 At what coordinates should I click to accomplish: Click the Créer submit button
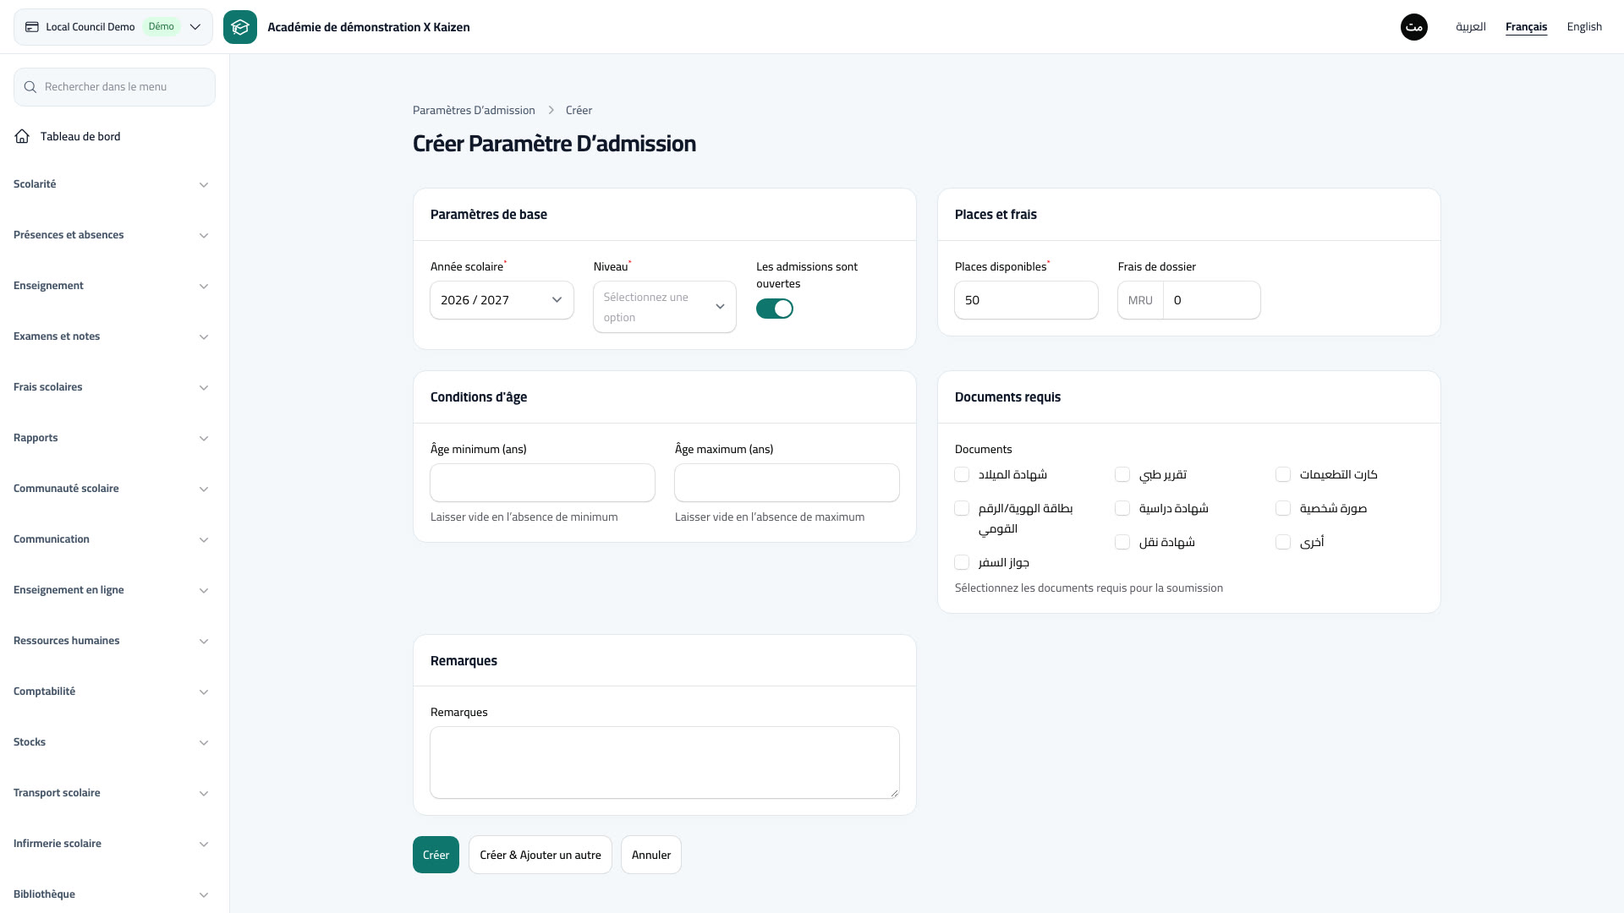436,855
